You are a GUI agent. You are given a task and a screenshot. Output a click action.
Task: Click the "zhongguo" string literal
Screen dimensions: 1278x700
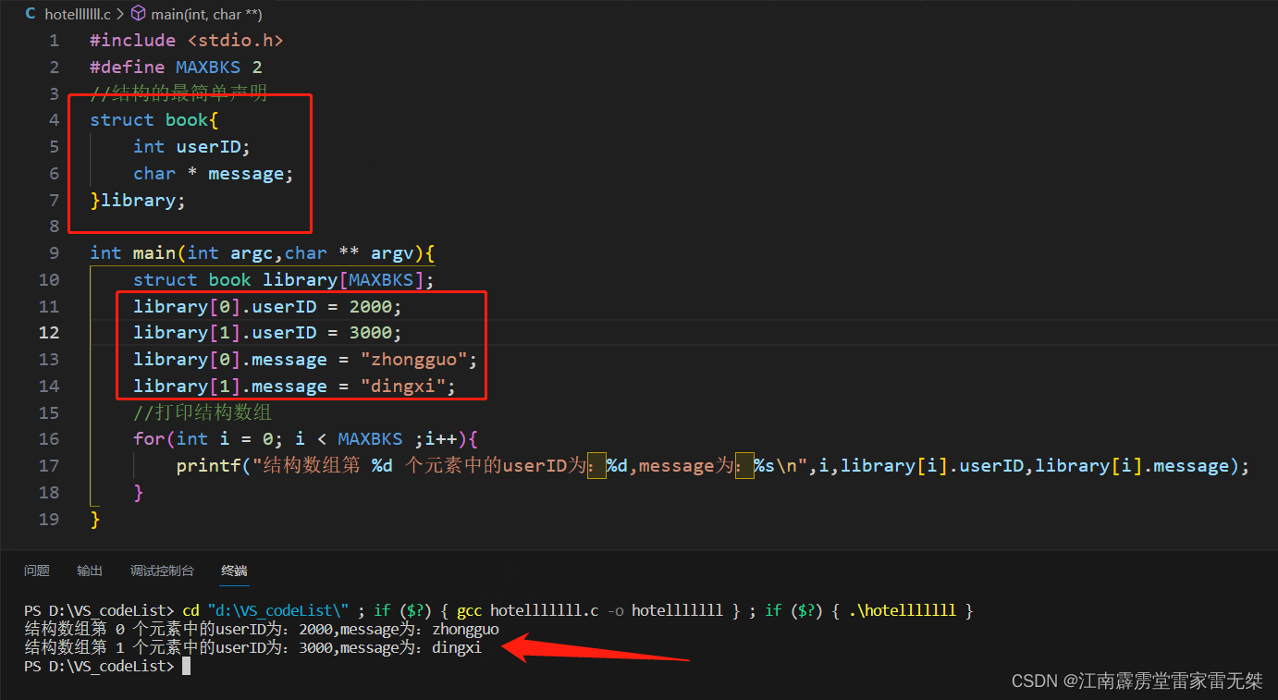tap(413, 360)
